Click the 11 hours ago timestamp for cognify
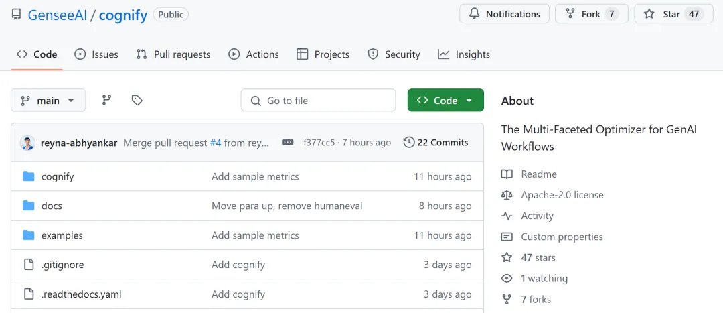Image resolution: width=723 pixels, height=313 pixels. [443, 176]
